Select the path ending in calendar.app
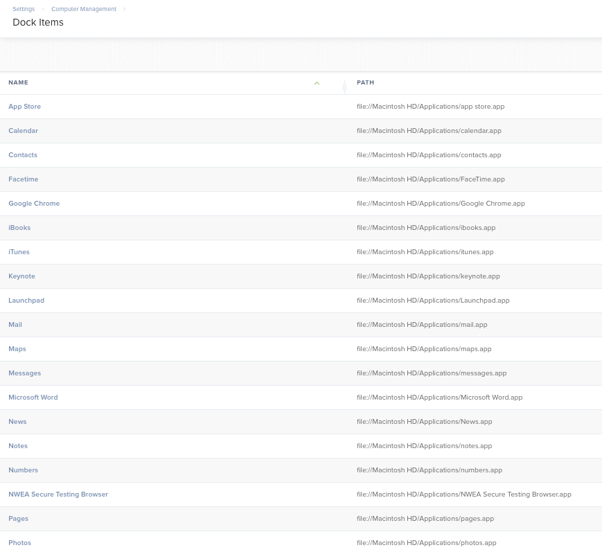The image size is (602, 552). [x=429, y=131]
